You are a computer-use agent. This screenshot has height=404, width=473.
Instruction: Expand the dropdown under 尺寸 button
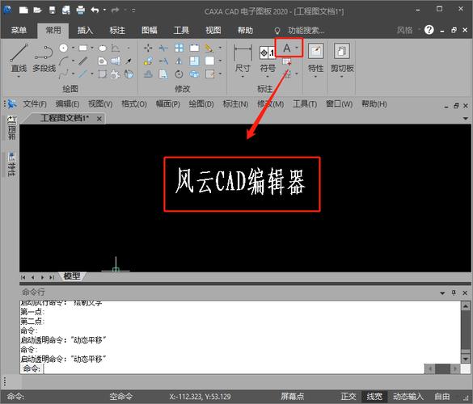[243, 77]
